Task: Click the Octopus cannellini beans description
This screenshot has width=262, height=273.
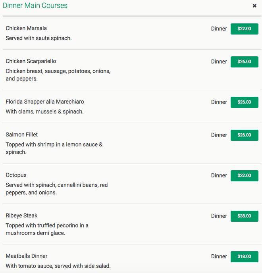Action: click(57, 189)
